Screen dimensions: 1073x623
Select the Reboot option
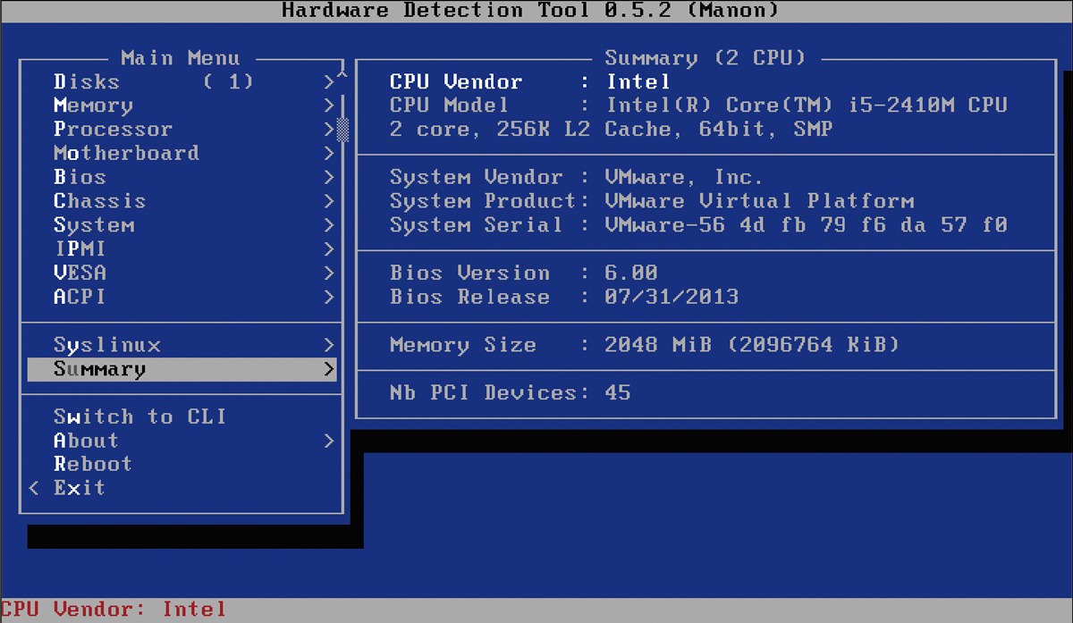click(x=182, y=465)
